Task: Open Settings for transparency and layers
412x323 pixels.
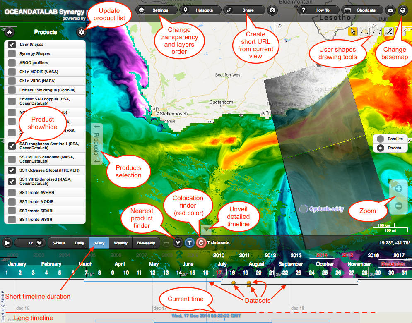Action: pos(157,10)
